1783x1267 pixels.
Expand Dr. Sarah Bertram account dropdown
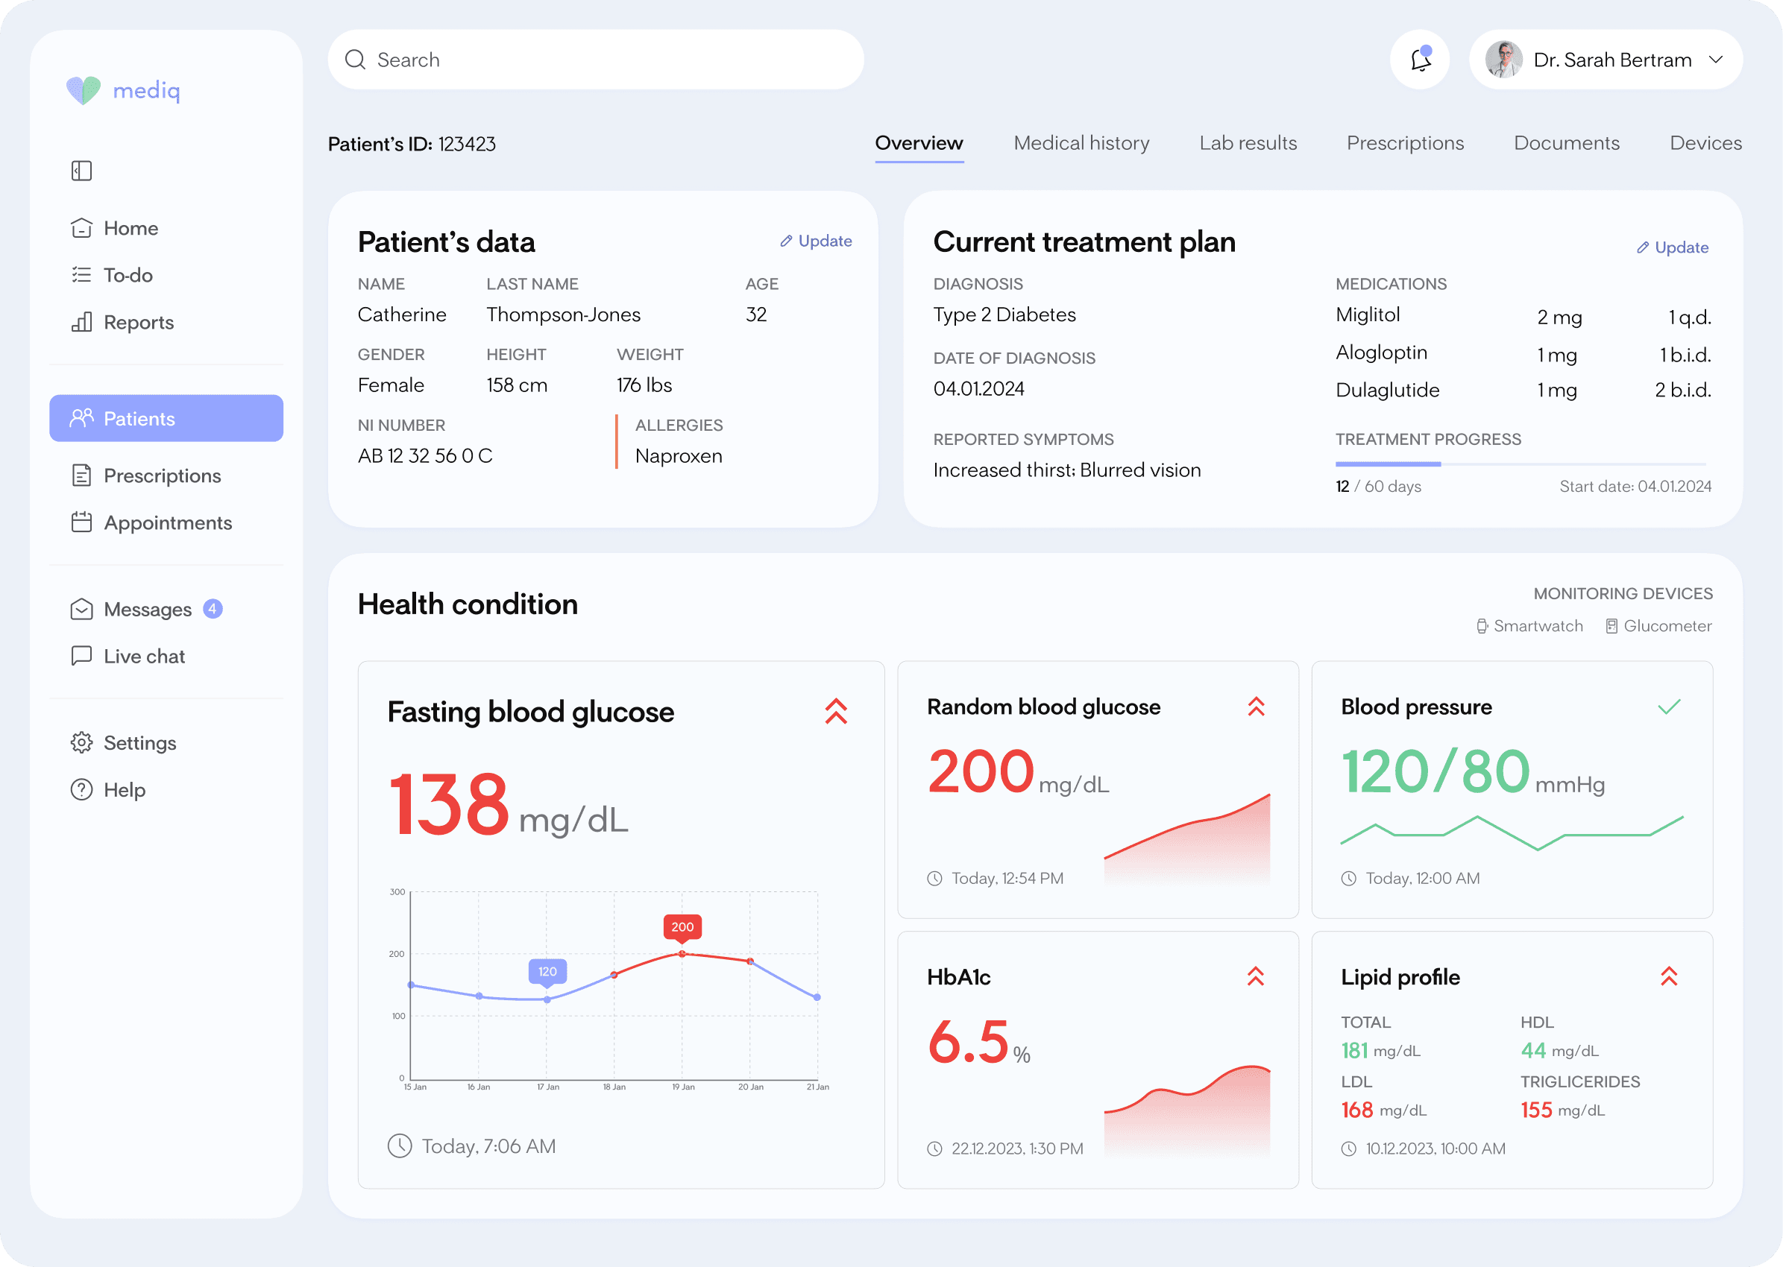pyautogui.click(x=1715, y=60)
